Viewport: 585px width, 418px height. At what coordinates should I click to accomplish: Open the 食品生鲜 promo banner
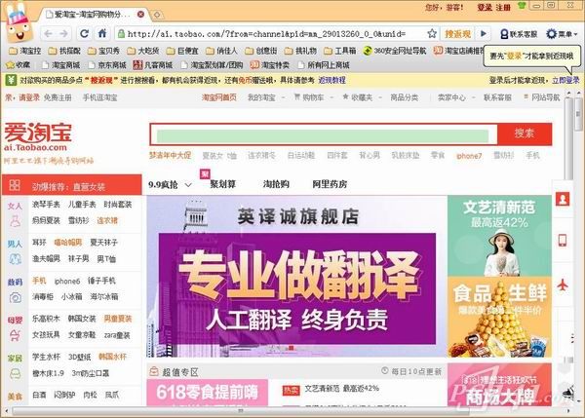click(x=499, y=317)
